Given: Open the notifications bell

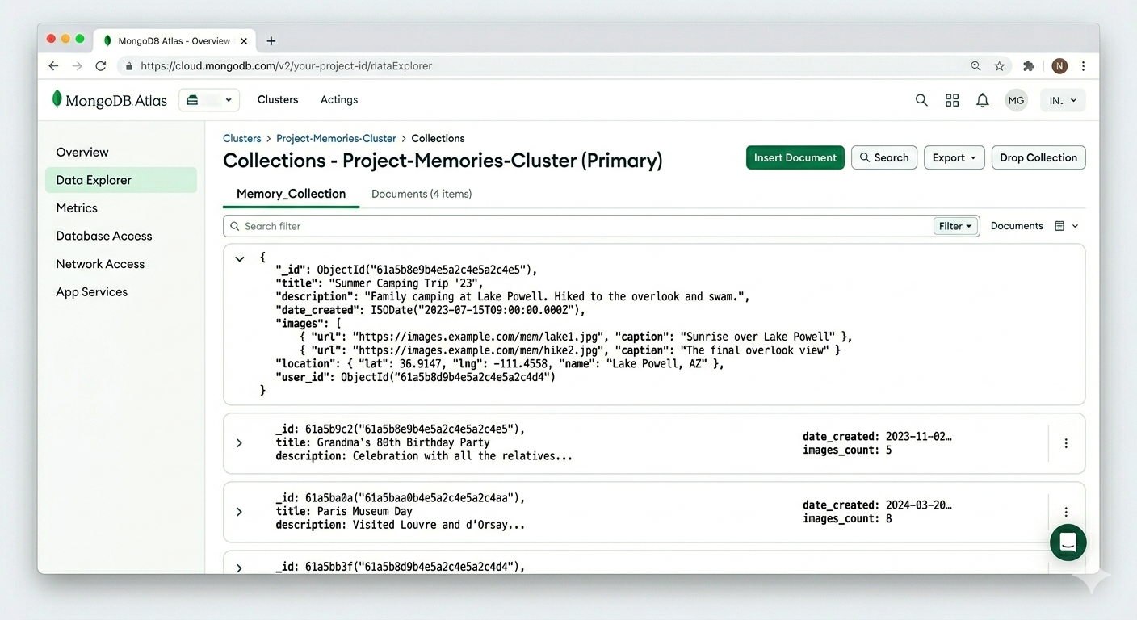Looking at the screenshot, I should click(983, 100).
